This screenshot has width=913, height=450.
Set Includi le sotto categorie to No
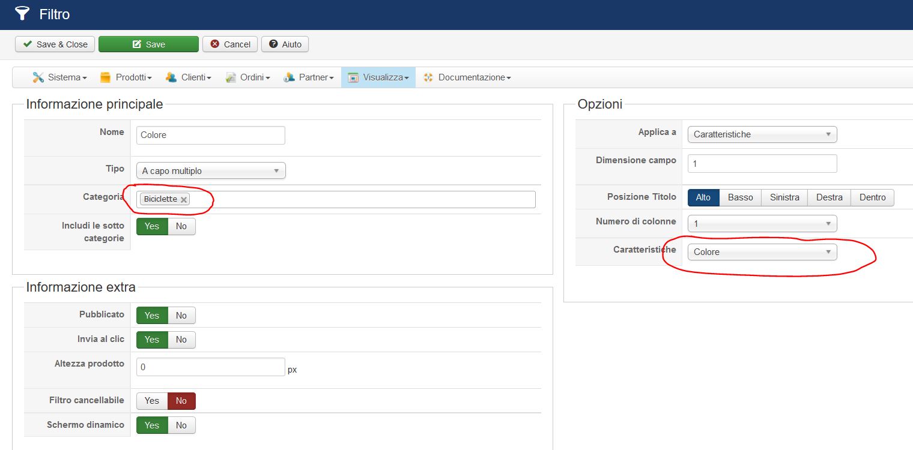(x=181, y=226)
